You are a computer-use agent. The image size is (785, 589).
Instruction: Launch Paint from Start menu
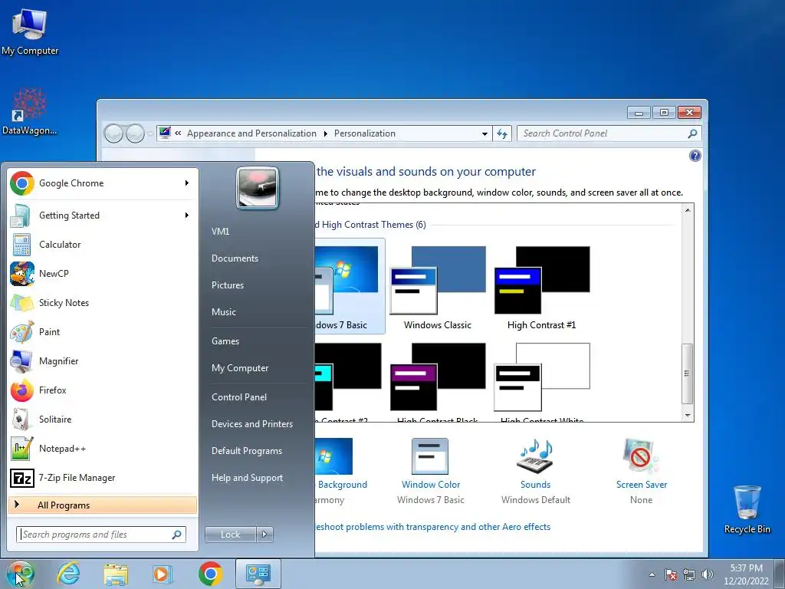click(x=103, y=331)
